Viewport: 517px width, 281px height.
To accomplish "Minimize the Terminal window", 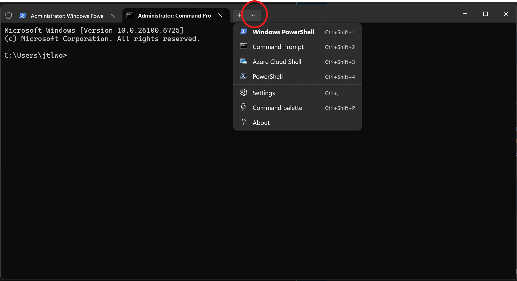I will pos(465,14).
